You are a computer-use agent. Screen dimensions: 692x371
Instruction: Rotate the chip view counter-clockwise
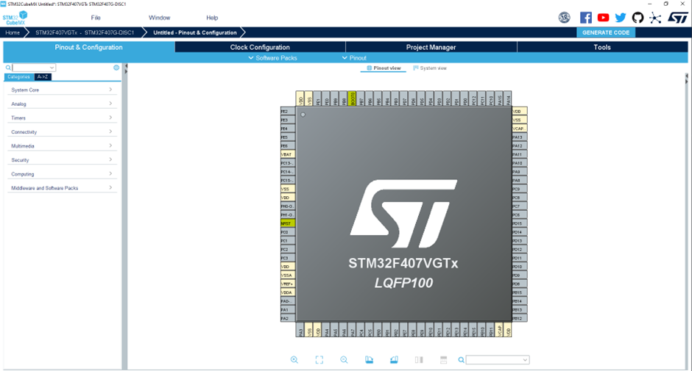tap(394, 360)
